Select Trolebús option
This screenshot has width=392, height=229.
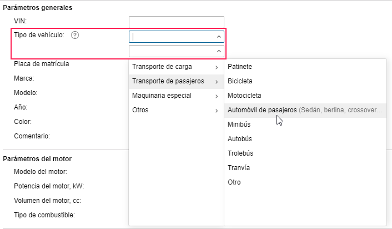click(240, 153)
